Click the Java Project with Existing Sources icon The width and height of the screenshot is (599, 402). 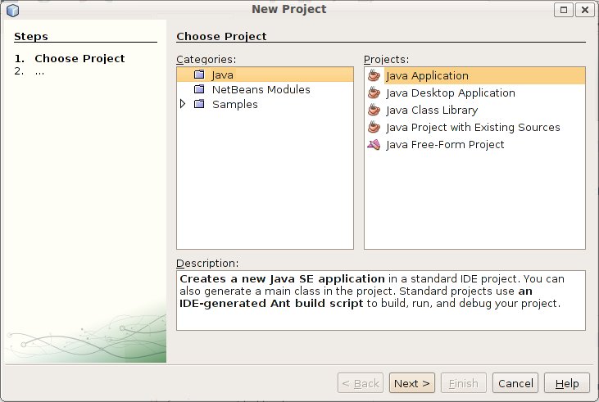[374, 128]
